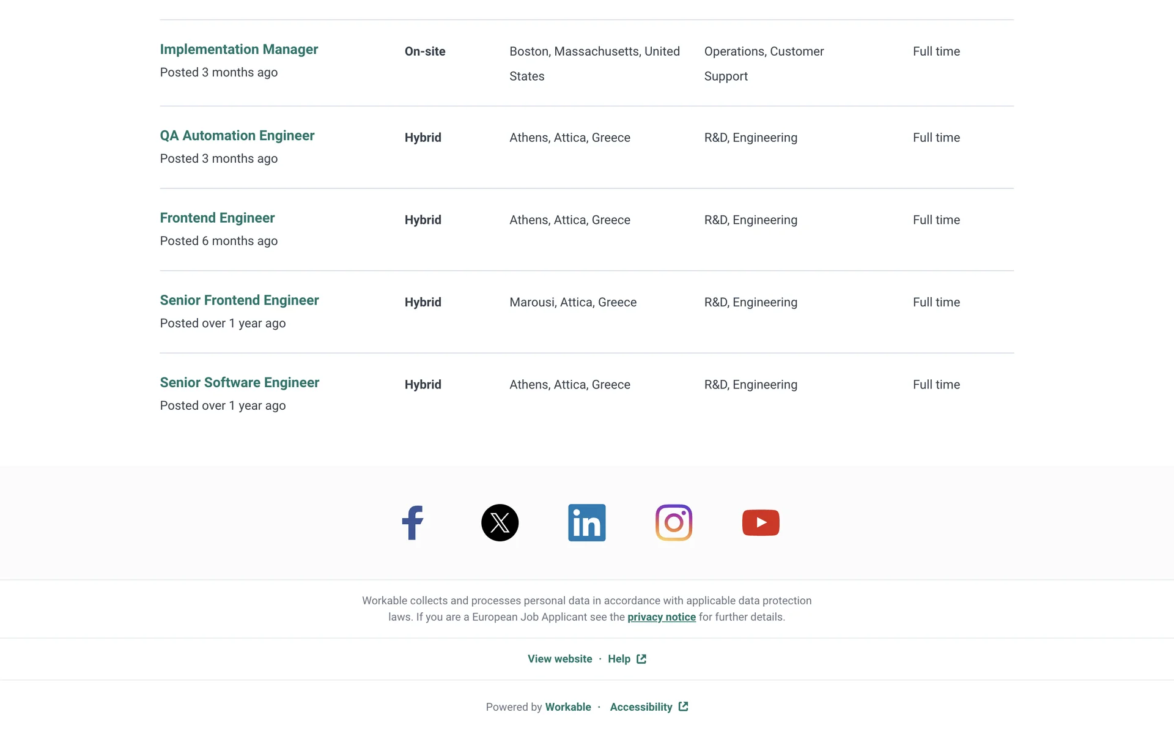Image resolution: width=1174 pixels, height=734 pixels.
Task: Click external-link icon beside Accessibility
Action: coord(683,706)
